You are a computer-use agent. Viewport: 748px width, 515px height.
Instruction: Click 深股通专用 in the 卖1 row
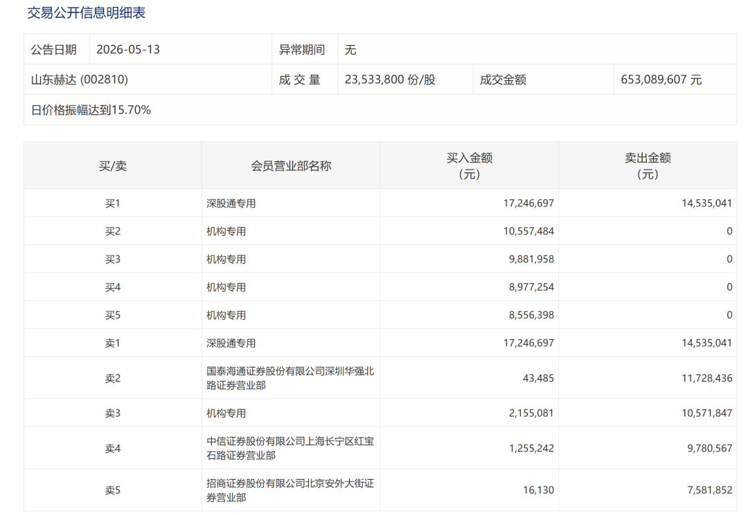231,343
